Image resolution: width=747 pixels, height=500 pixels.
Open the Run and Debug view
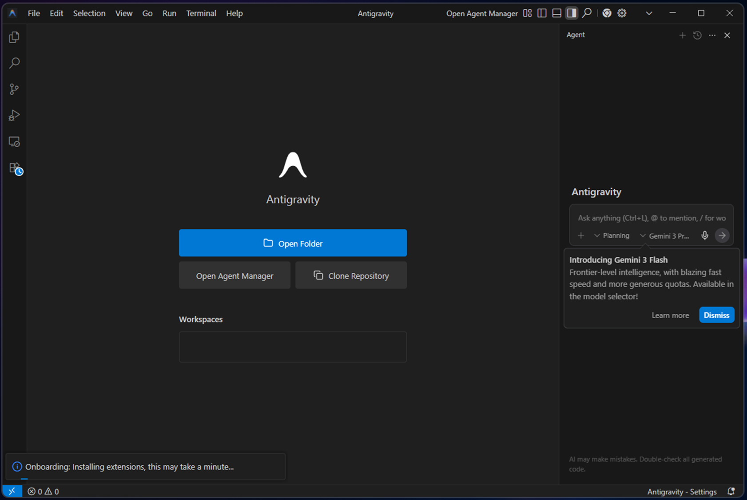(x=14, y=116)
